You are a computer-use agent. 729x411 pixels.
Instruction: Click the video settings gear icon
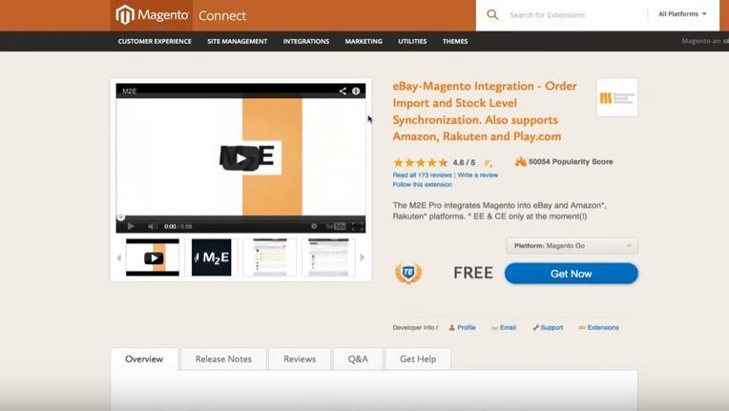pyautogui.click(x=314, y=226)
